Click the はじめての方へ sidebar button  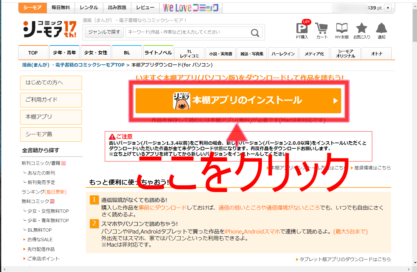pyautogui.click(x=51, y=83)
